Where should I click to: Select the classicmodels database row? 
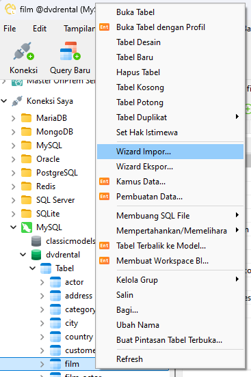click(x=48, y=241)
